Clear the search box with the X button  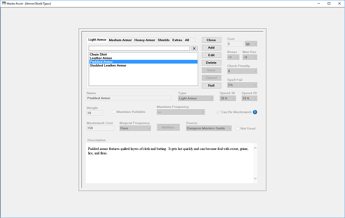point(194,48)
